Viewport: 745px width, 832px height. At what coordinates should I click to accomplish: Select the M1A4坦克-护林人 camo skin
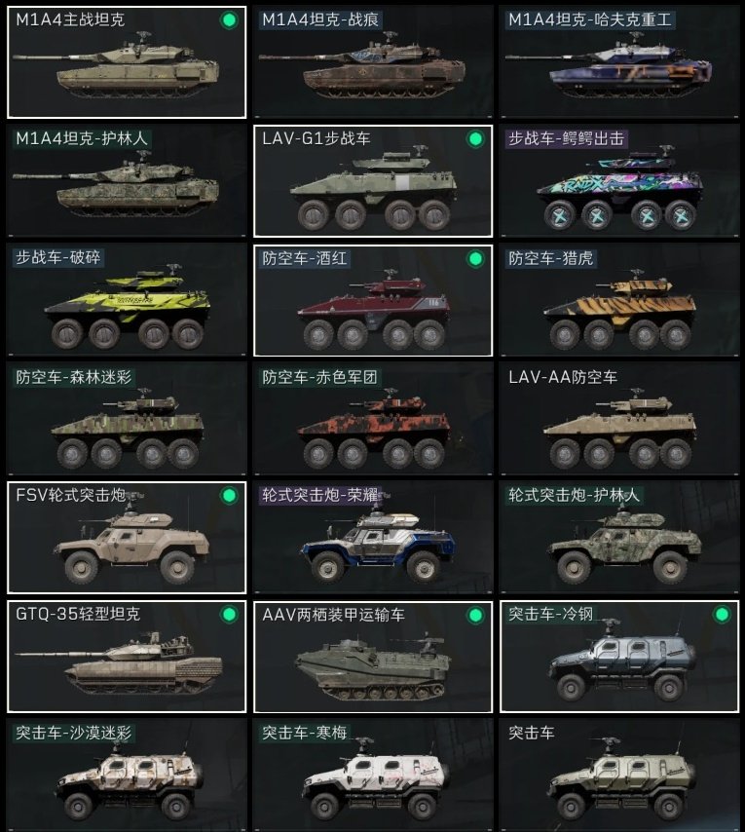[x=127, y=181]
